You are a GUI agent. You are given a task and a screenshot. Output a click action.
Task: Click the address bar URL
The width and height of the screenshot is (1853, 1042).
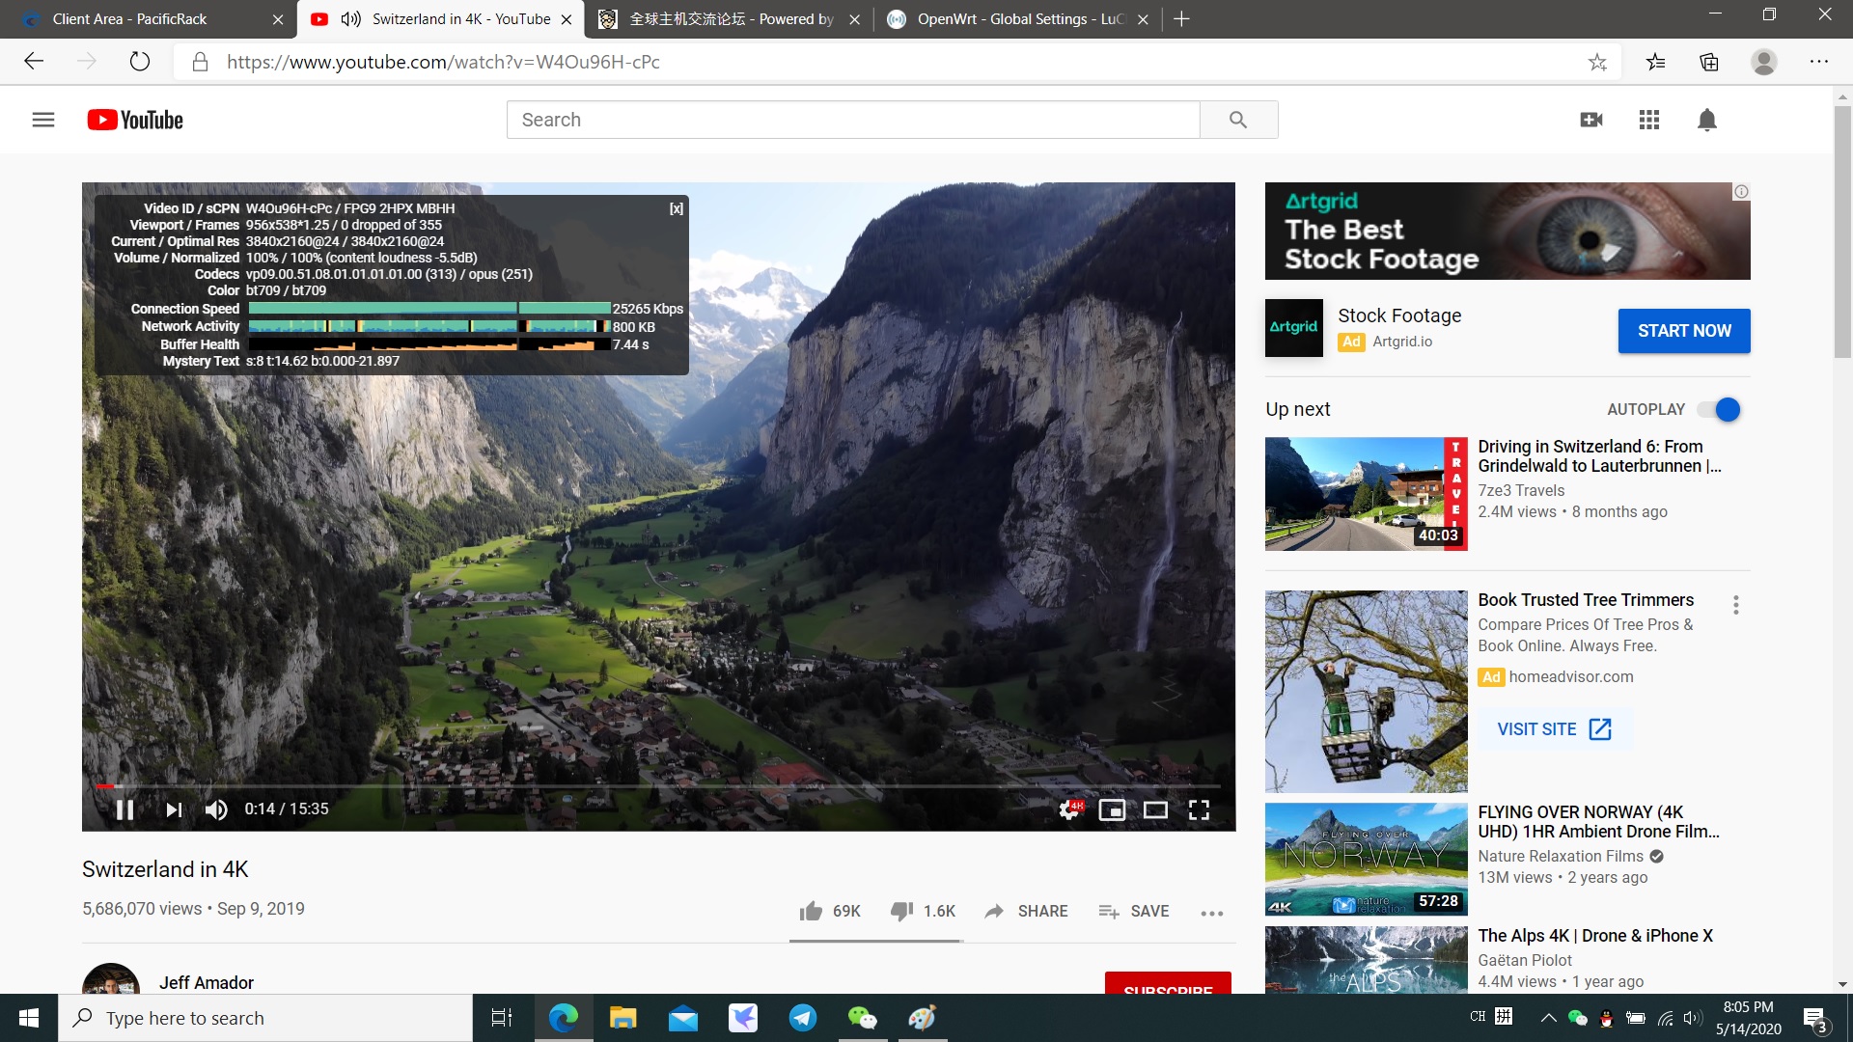(443, 62)
